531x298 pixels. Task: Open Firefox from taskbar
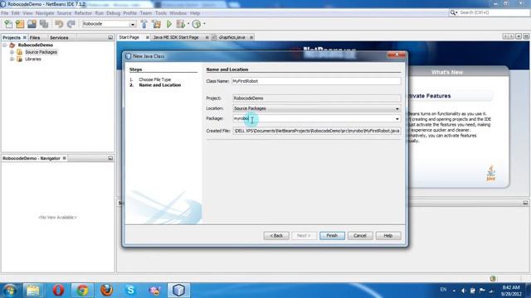tap(106, 291)
